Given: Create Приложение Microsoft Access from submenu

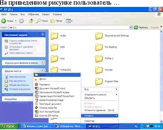Looking at the screenshot, I should pos(57,92).
